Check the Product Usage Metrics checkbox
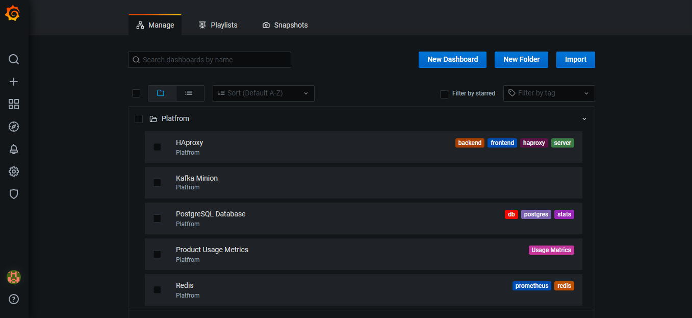 157,254
